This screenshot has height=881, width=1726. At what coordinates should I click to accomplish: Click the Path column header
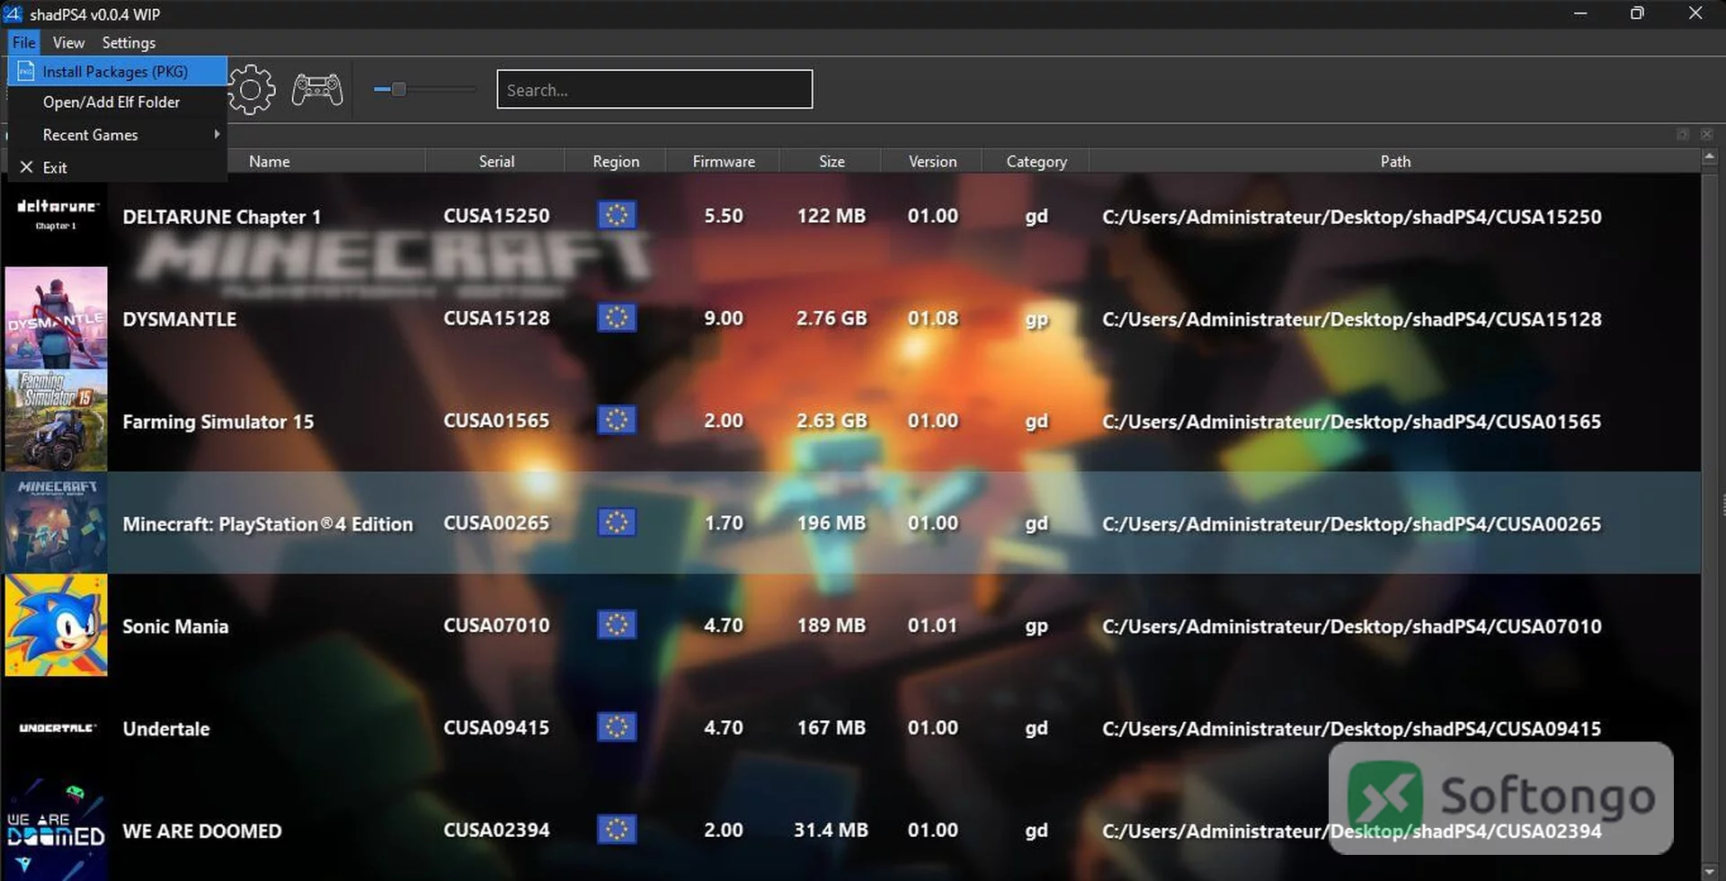(1395, 161)
